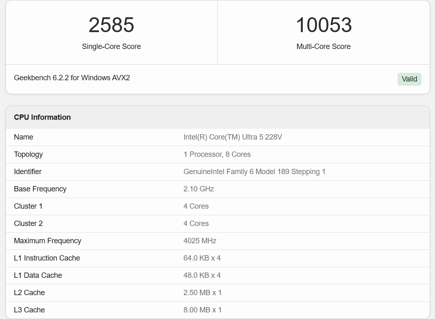Click the GenuineIntel Family 6 identifier value
This screenshot has width=435, height=319.
click(254, 172)
